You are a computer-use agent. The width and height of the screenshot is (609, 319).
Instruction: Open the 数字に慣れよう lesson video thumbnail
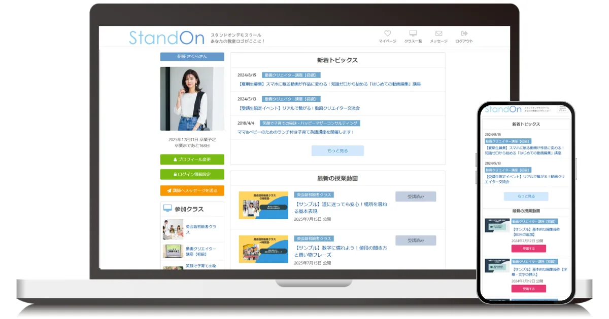tap(263, 249)
